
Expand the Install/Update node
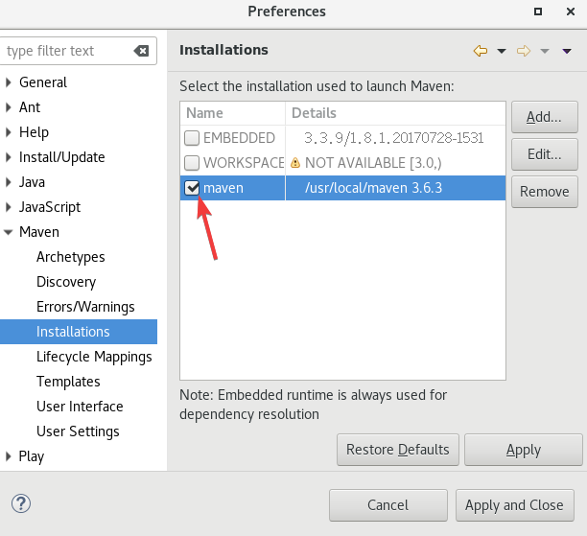(x=9, y=157)
